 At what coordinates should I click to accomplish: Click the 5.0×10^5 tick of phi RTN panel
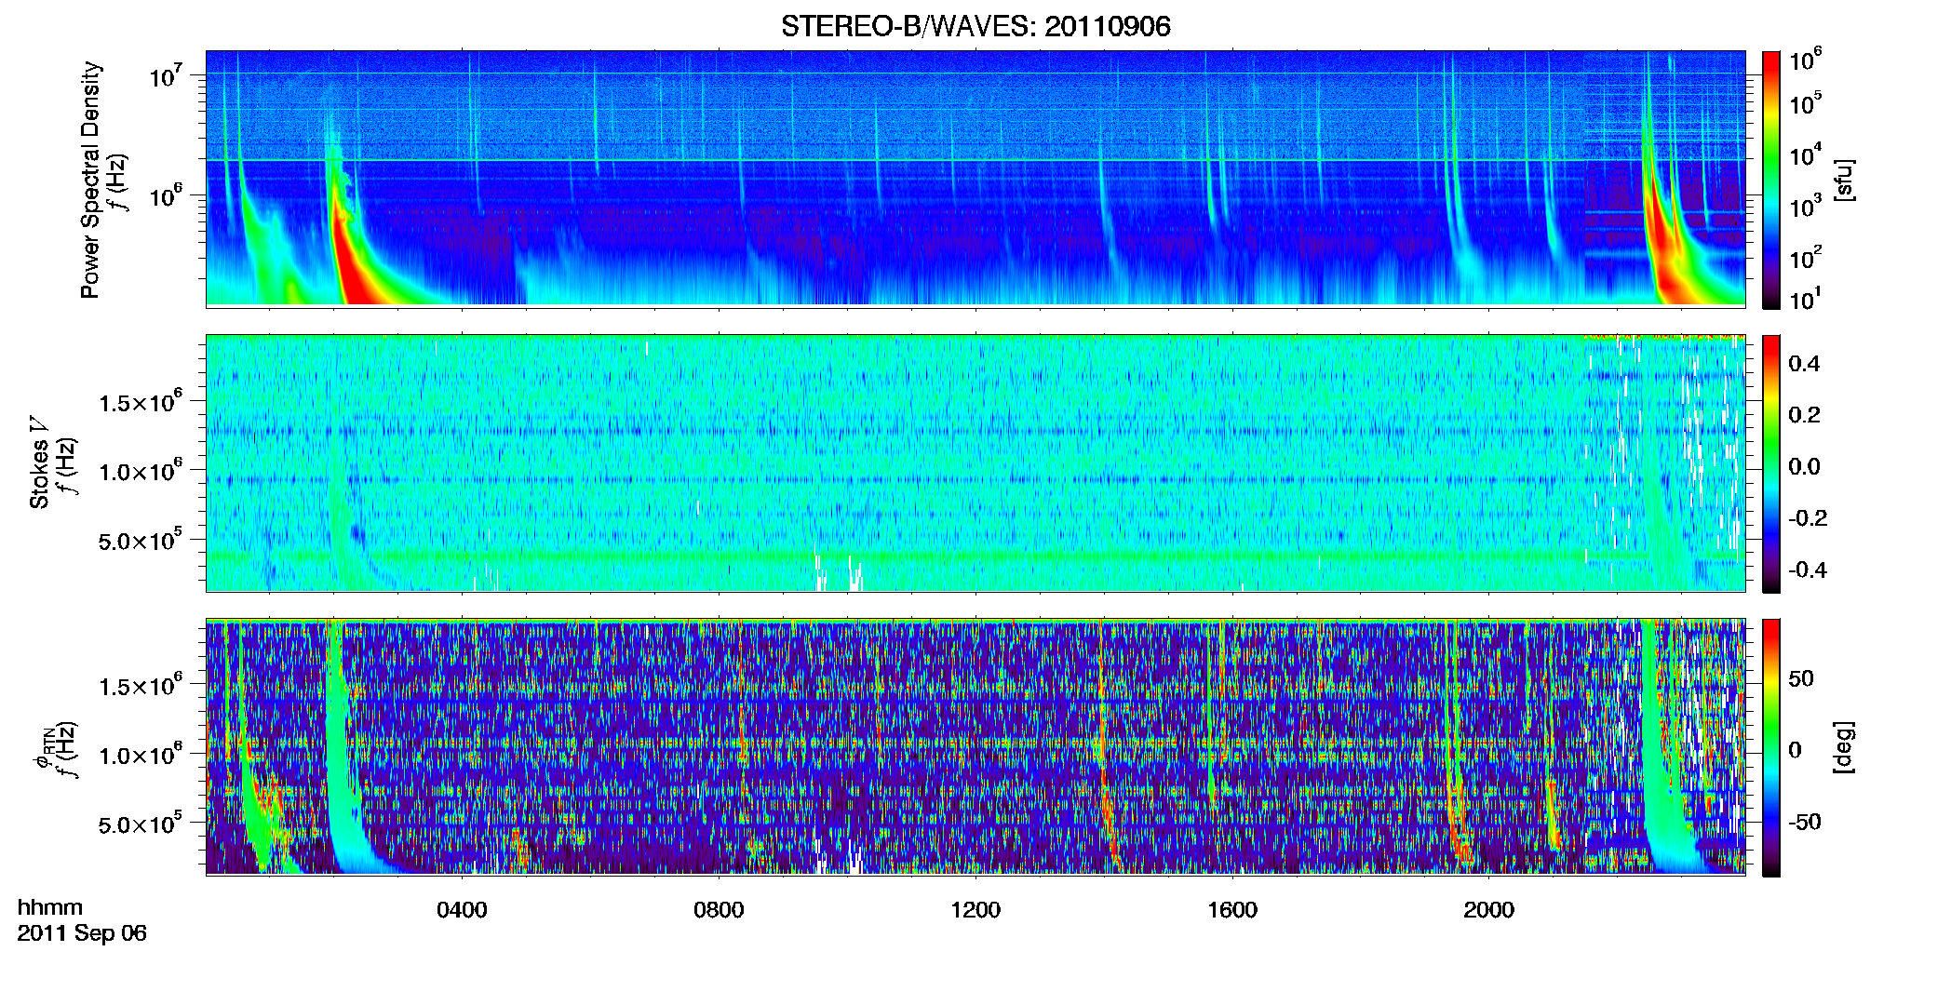pos(141,824)
